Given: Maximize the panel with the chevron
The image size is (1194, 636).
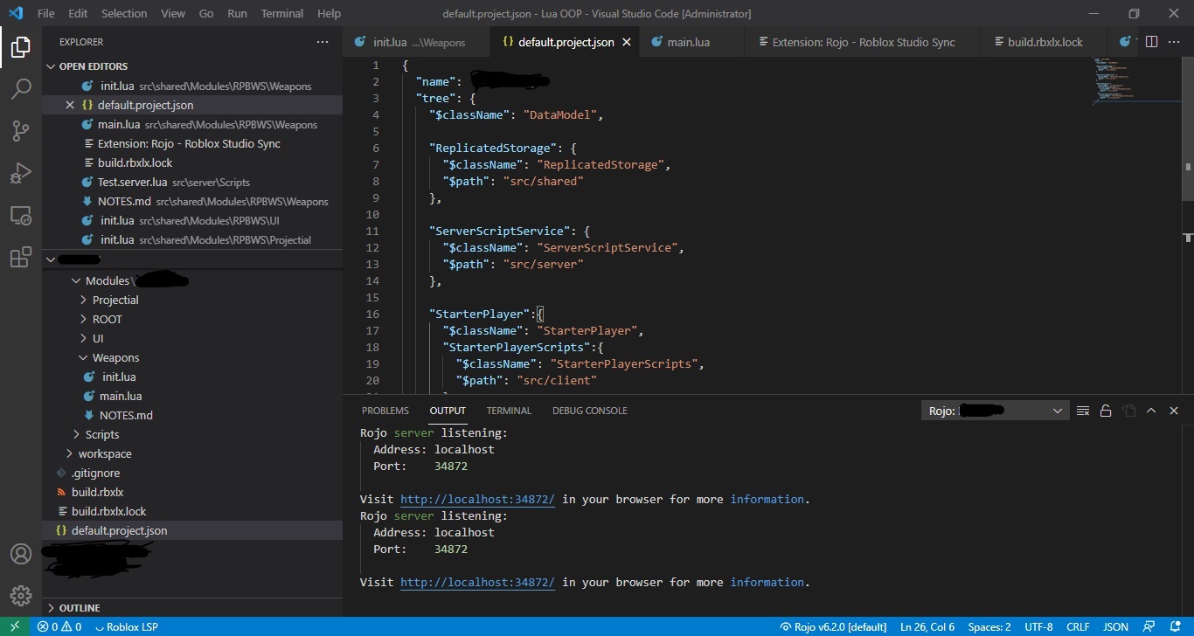Looking at the screenshot, I should point(1152,410).
